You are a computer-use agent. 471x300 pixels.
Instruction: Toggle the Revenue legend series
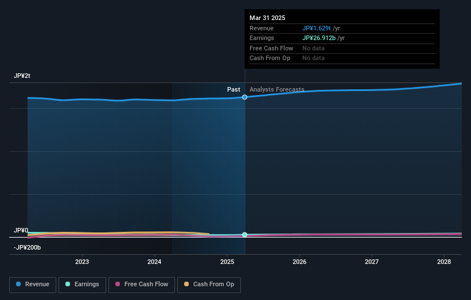coord(33,285)
